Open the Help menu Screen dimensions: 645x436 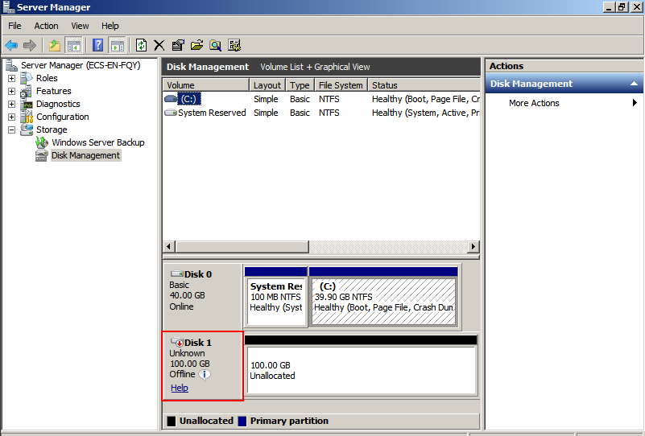click(110, 26)
